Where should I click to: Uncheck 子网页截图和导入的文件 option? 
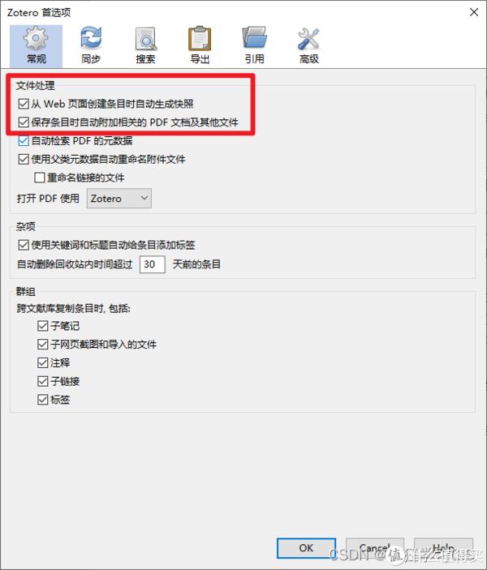(x=42, y=345)
